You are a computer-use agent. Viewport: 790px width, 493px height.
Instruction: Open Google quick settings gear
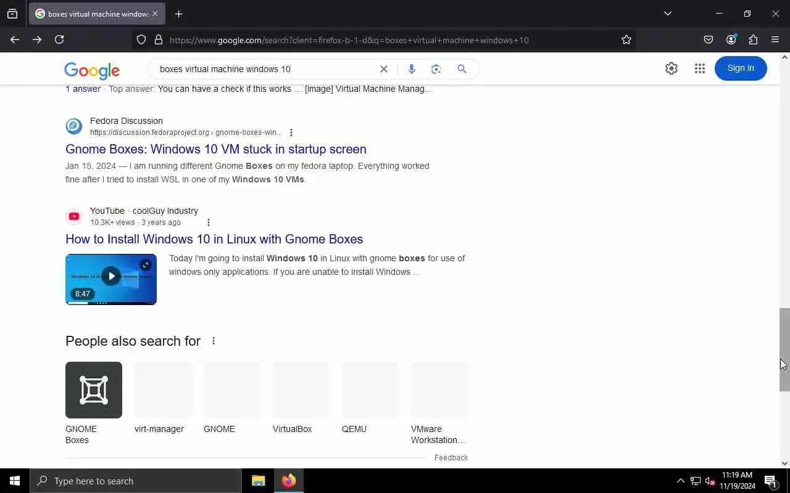671,68
